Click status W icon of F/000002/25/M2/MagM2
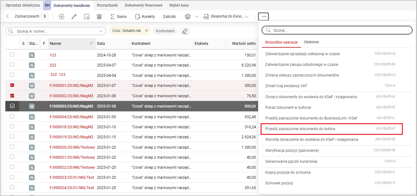This screenshot has height=196, width=417. [31, 96]
